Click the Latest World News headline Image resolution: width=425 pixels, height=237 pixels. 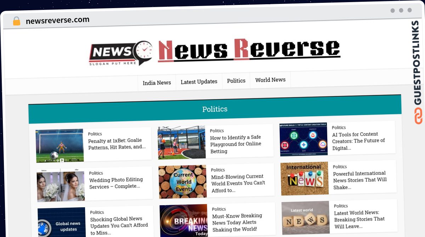click(x=359, y=219)
